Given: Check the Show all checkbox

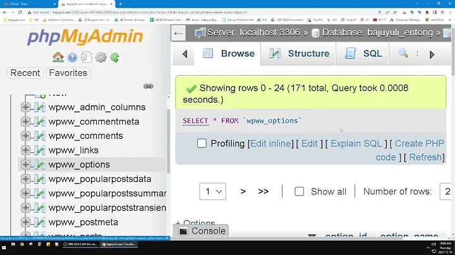Looking at the screenshot, I should [x=299, y=191].
